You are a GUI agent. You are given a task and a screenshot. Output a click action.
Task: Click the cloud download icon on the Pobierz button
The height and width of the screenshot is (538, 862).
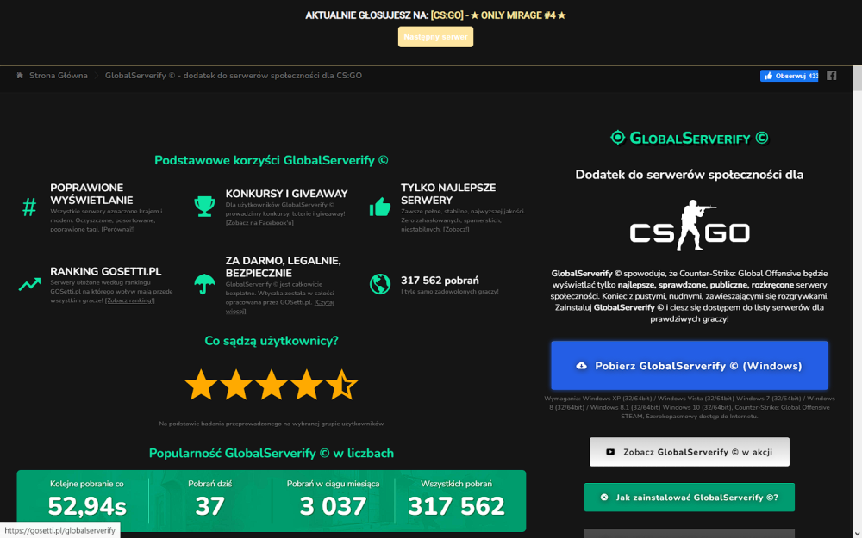[x=581, y=366]
